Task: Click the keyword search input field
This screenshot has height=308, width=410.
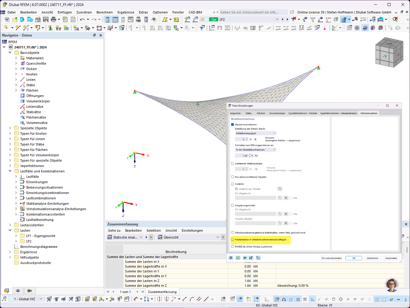Action: coord(253,12)
